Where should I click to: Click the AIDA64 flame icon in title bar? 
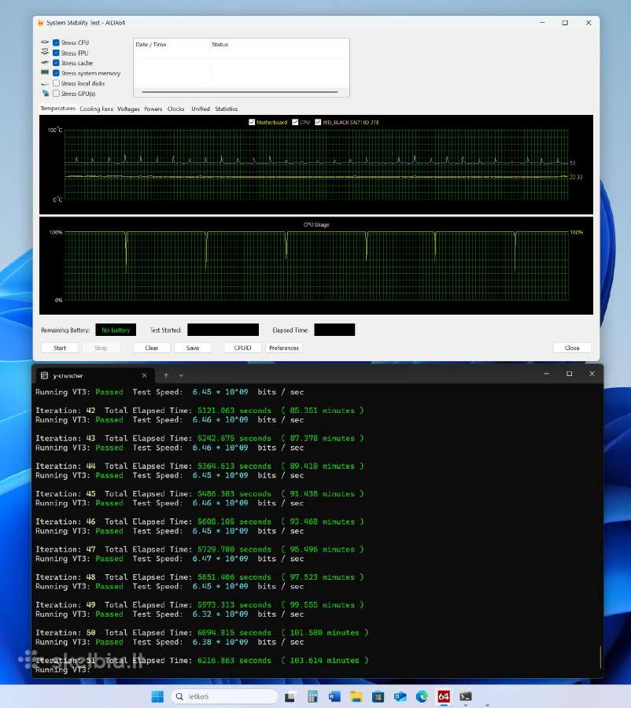click(41, 23)
